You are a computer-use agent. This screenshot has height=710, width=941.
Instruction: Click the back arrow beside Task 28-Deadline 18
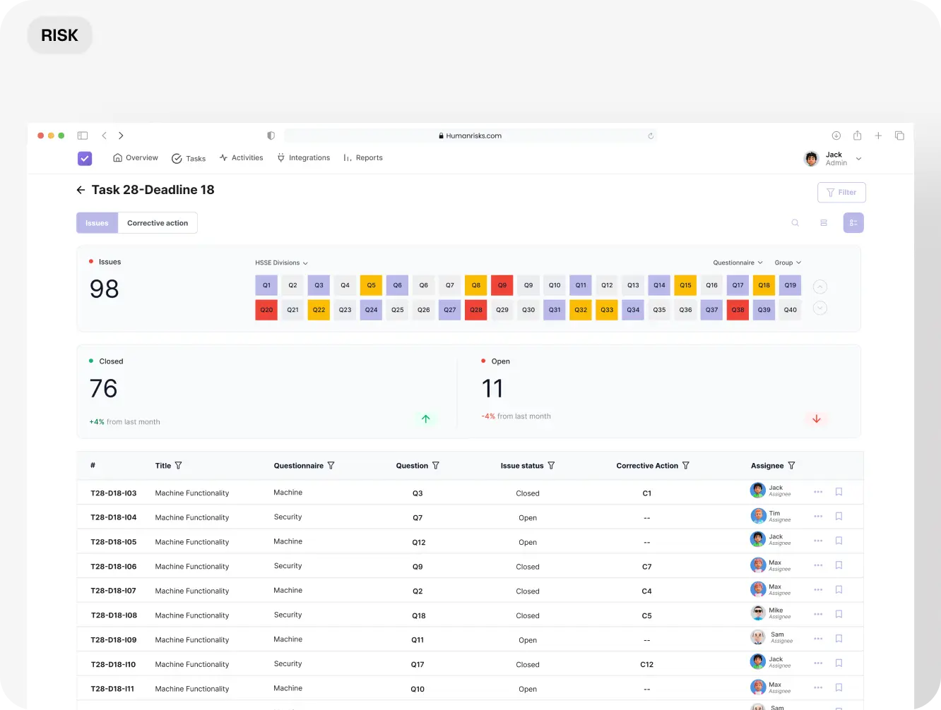pyautogui.click(x=81, y=189)
